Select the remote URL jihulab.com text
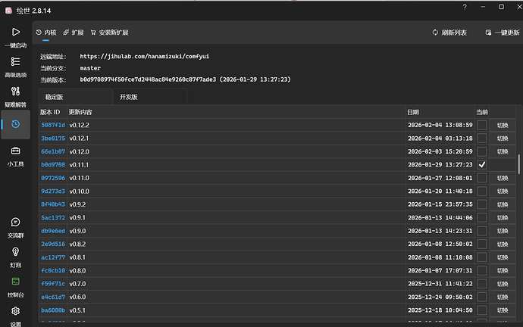The height and width of the screenshot is (327, 523). [x=145, y=56]
